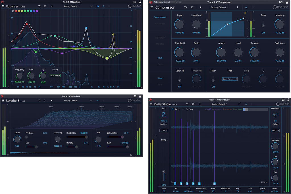Open the FB Tap 'Tap 2' dropdown
Viewport: 291px width, 194px height.
tap(275, 130)
